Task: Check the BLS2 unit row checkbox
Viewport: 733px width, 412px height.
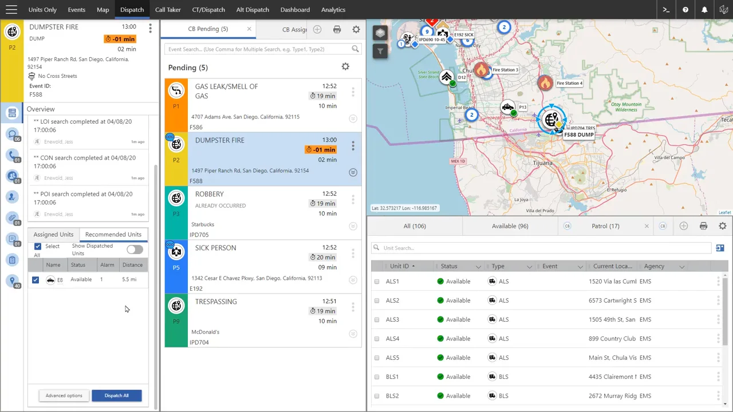Action: coord(377,396)
